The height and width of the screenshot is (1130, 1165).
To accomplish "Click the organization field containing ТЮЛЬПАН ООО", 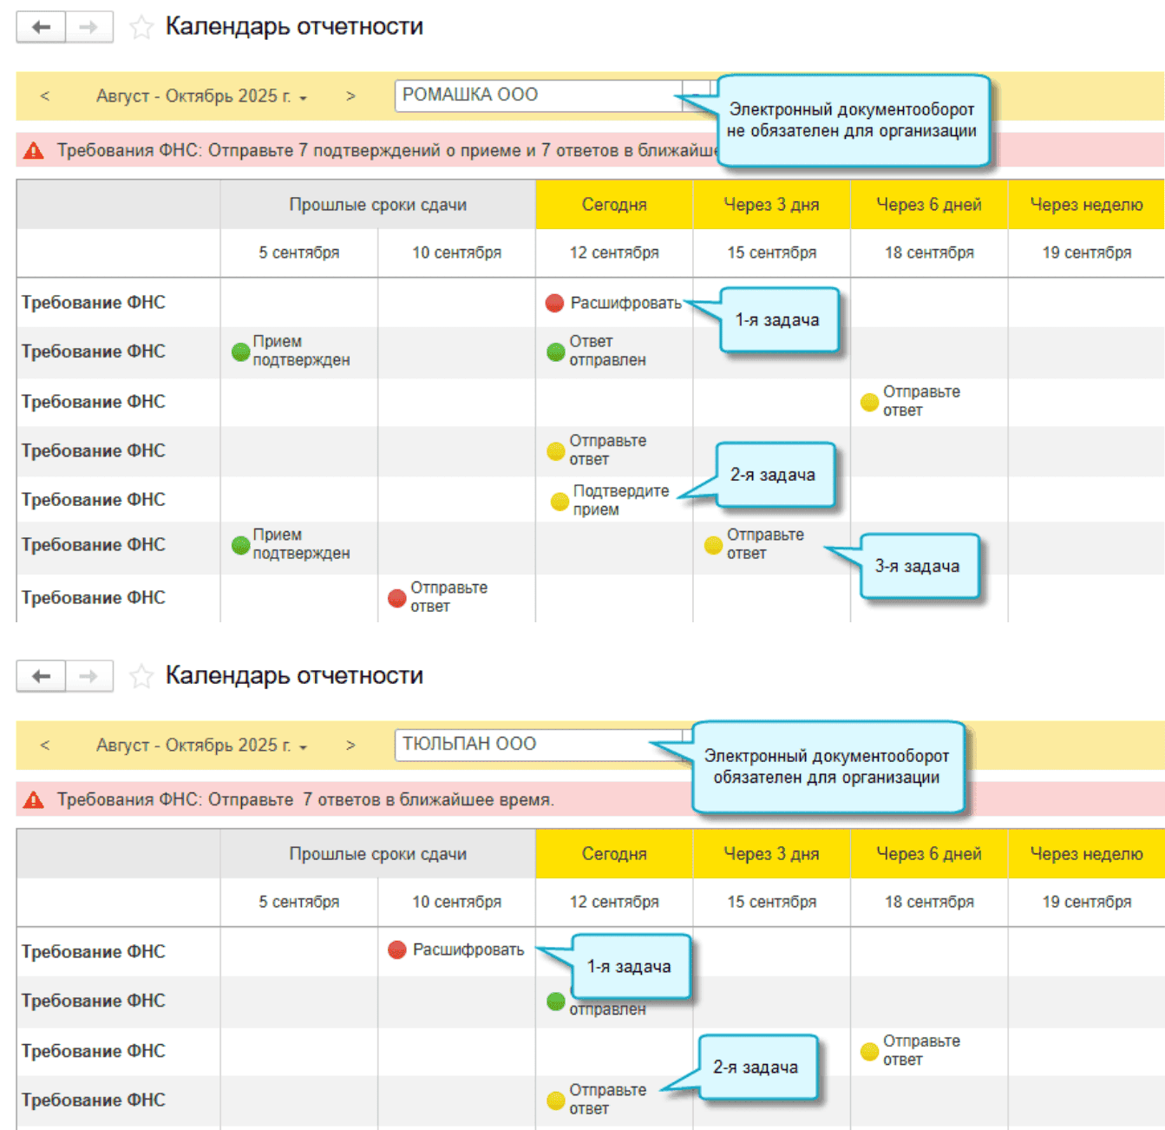I will tap(538, 745).
